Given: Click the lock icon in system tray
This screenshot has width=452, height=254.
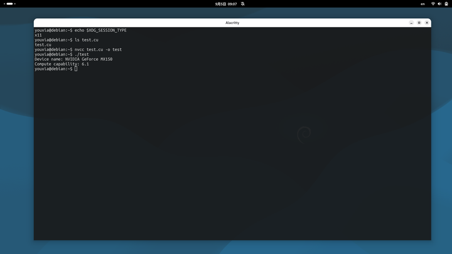Looking at the screenshot, I should 446,4.
